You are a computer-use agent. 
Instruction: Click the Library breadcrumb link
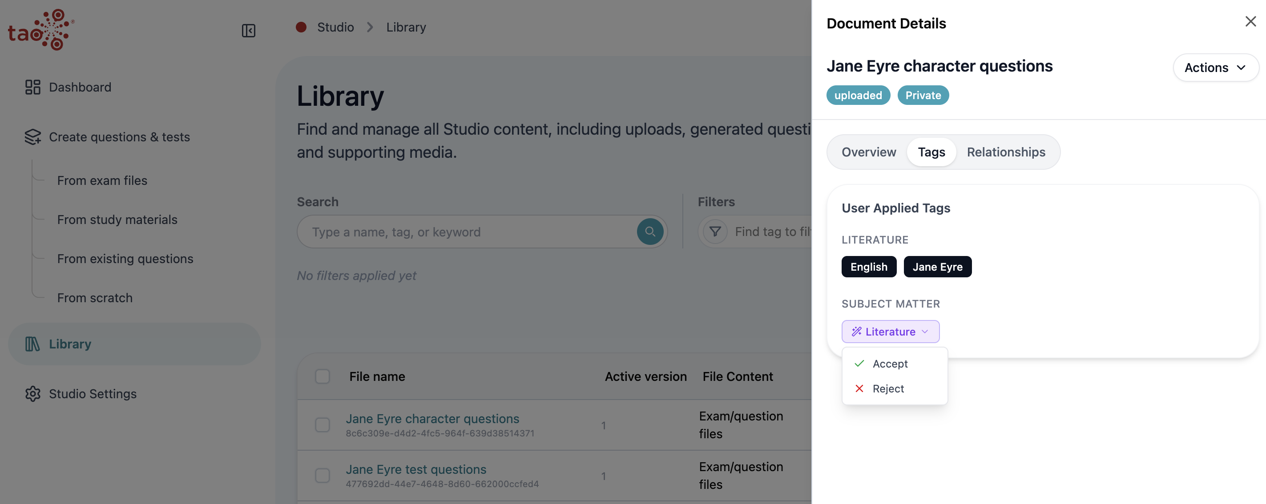point(406,27)
